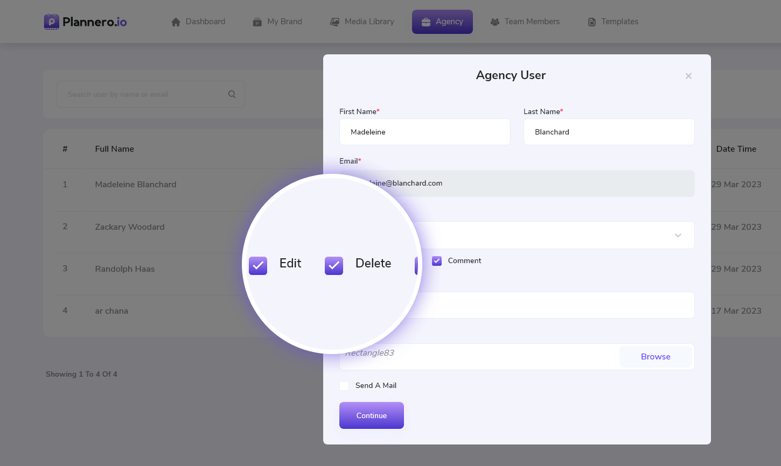Image resolution: width=781 pixels, height=466 pixels.
Task: Click the Team Members people icon
Action: click(x=495, y=22)
